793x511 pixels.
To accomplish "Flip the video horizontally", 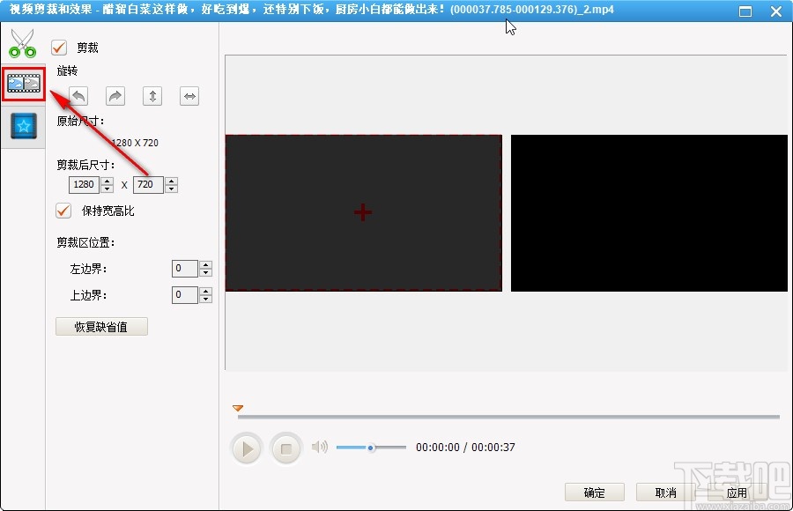I will [x=189, y=95].
